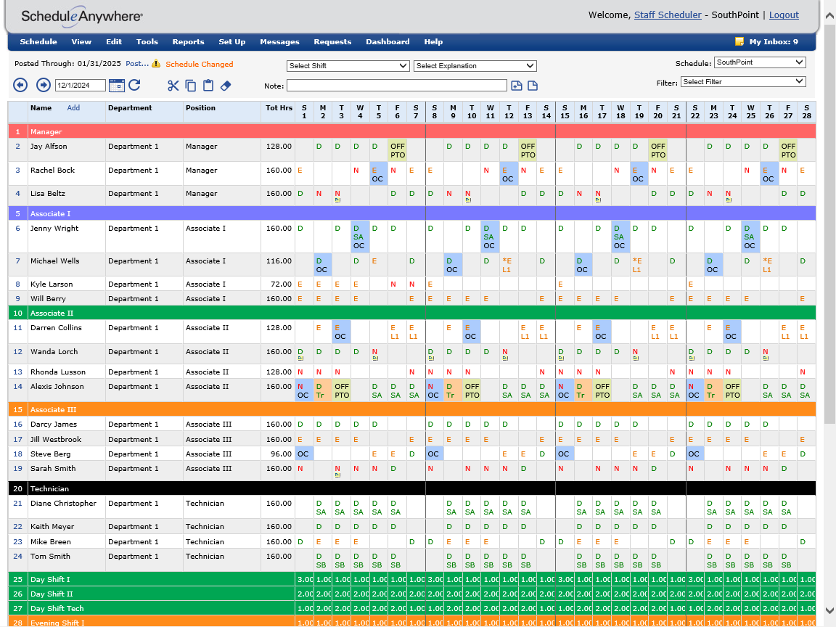Screen dimensions: 836x627
Task: Click the refresh schedule icon
Action: 134,86
